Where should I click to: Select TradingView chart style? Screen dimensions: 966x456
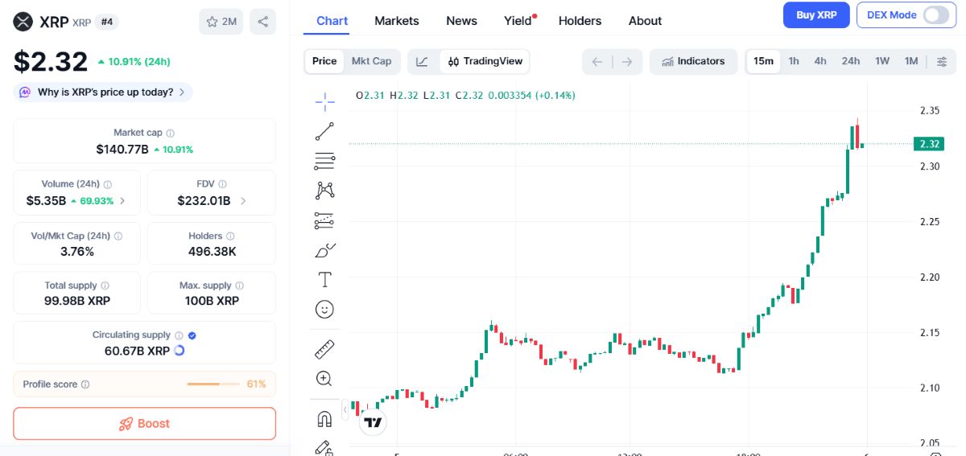point(485,61)
